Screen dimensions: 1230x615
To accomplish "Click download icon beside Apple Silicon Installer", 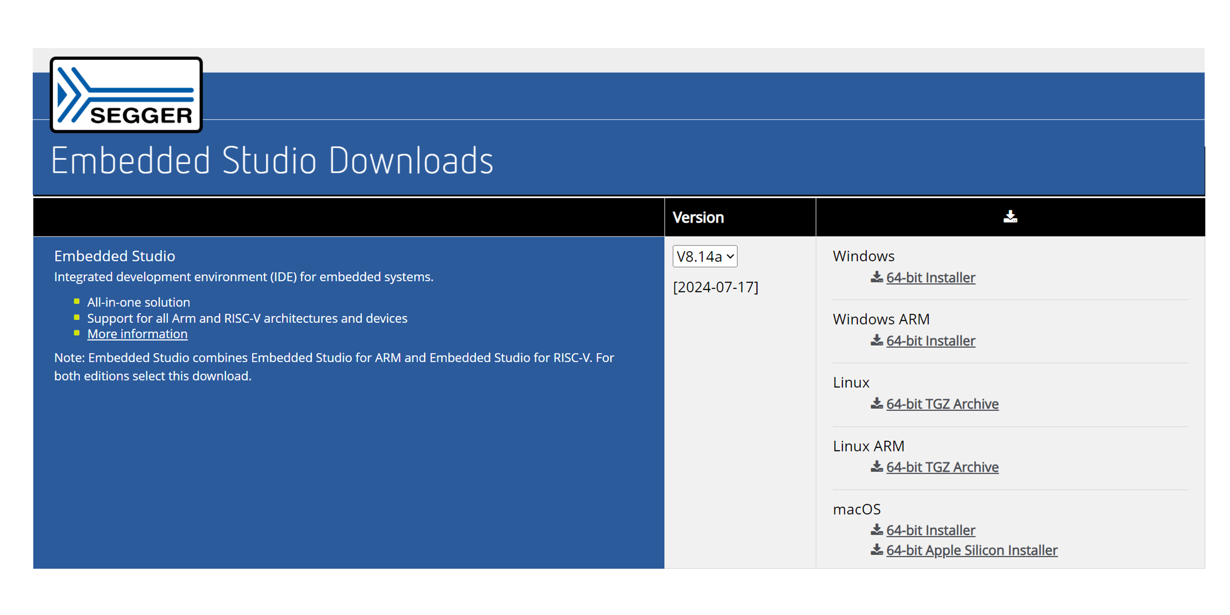I will 877,550.
